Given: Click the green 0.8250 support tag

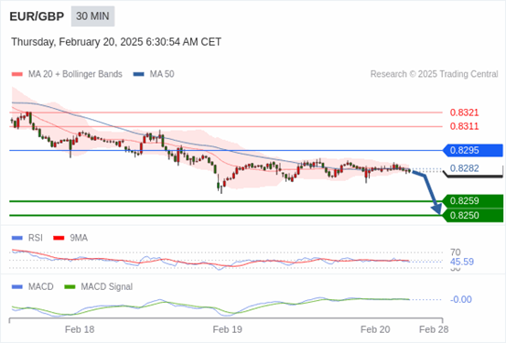Looking at the screenshot, I should tap(473, 216).
